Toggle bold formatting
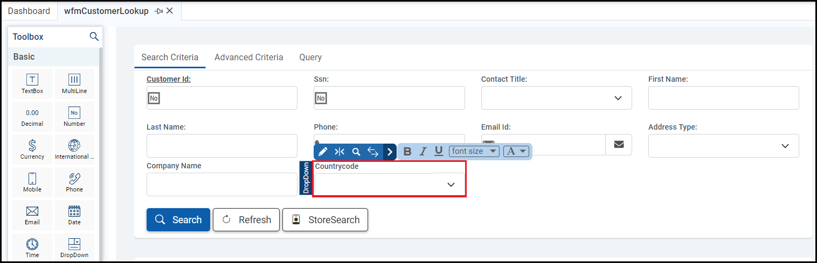The width and height of the screenshot is (817, 263). pyautogui.click(x=407, y=152)
